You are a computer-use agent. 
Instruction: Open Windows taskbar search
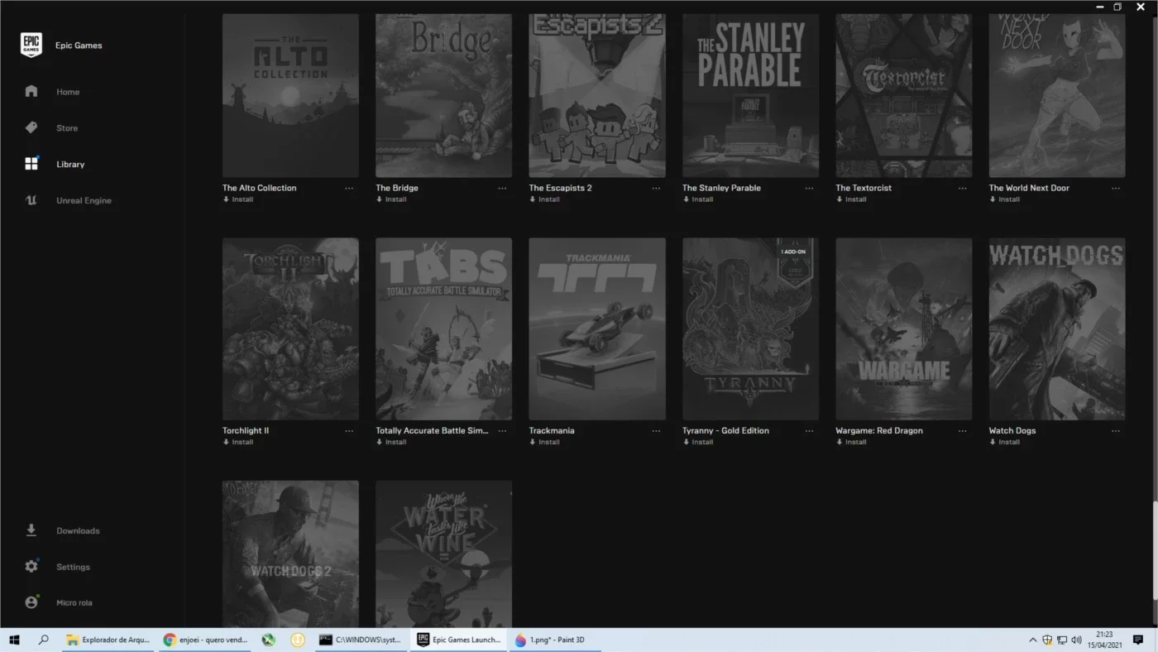point(44,640)
